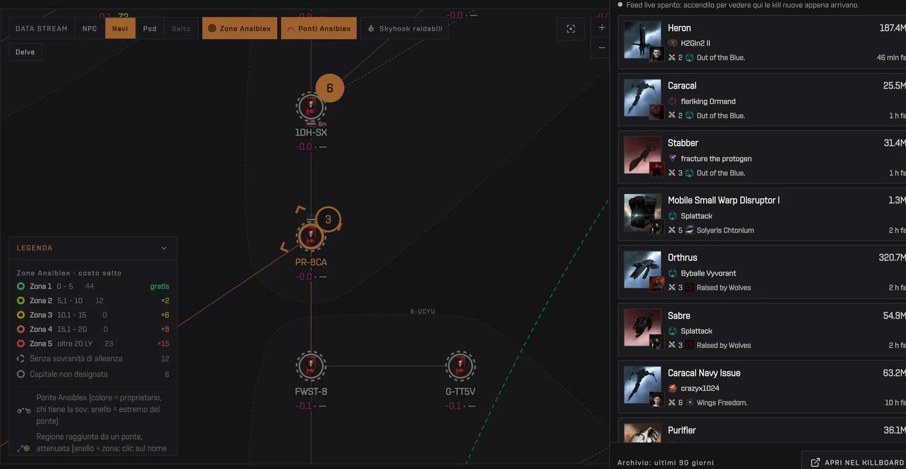Click pilot name Byballe Vyvorant
The image size is (906, 469).
(x=708, y=274)
